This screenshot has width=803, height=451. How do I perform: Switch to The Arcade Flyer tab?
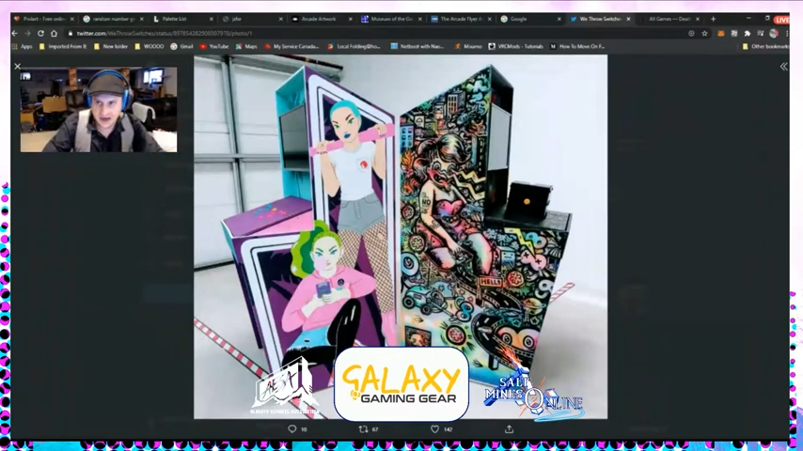[462, 19]
